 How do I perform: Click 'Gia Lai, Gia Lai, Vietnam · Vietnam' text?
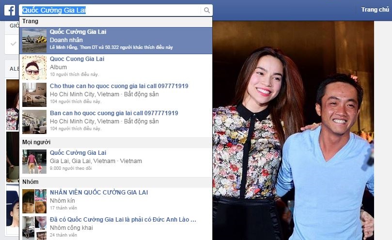[x=96, y=161]
